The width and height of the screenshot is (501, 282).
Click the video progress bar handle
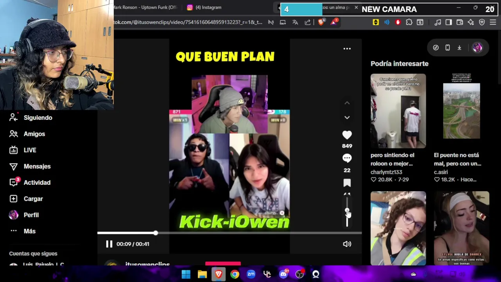tap(156, 233)
